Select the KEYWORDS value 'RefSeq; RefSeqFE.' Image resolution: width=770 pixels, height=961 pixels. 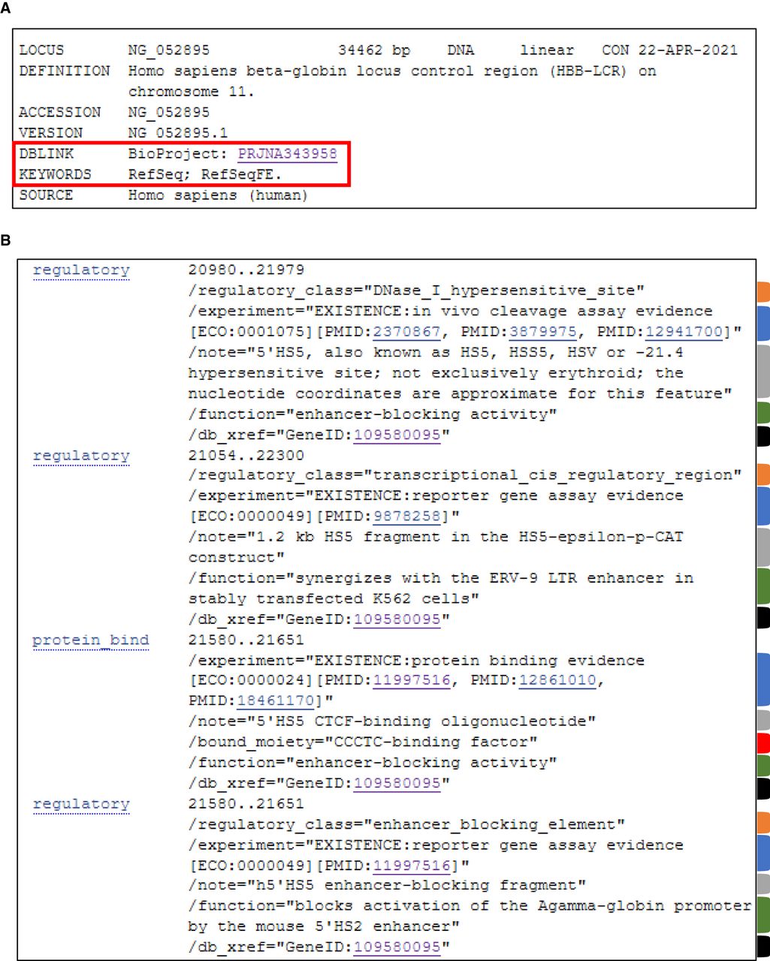coord(205,174)
